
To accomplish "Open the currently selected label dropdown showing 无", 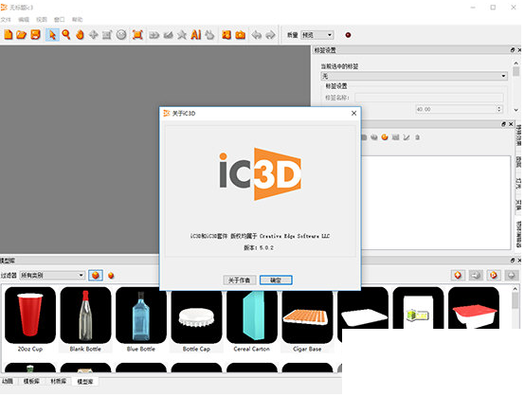I will [x=414, y=76].
